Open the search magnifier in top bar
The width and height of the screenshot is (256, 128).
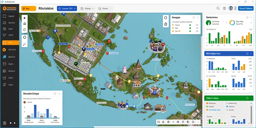pyautogui.click(x=218, y=8)
